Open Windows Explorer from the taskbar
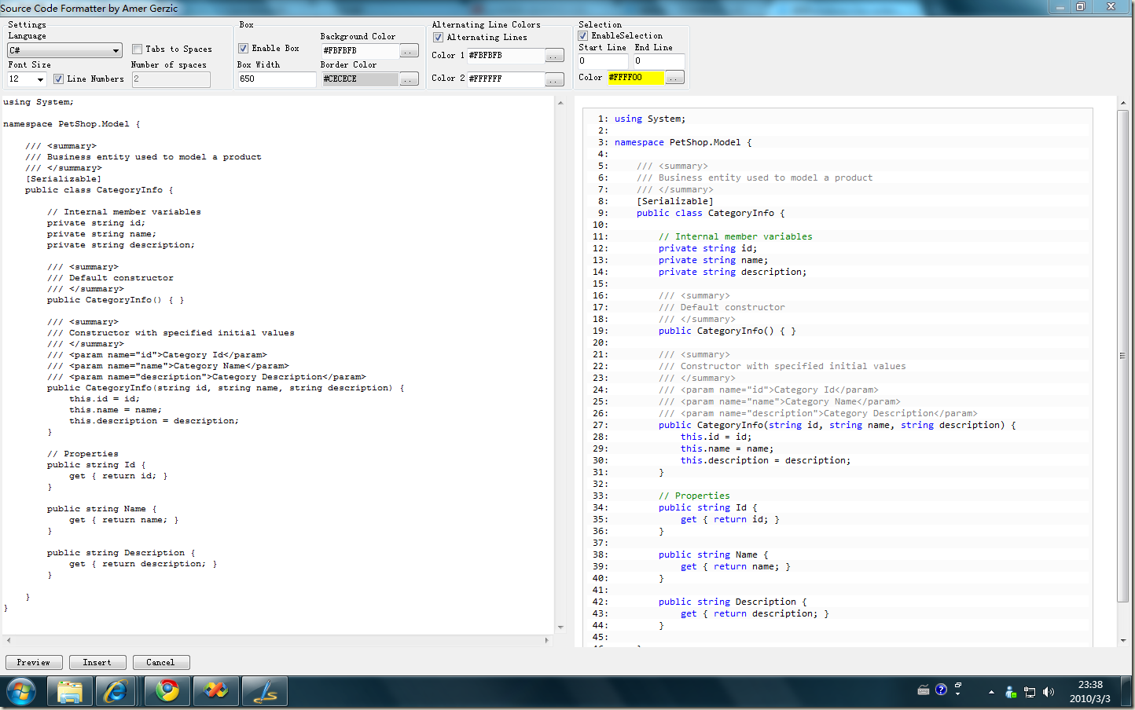Screen dimensions: 1135x710 click(x=70, y=692)
